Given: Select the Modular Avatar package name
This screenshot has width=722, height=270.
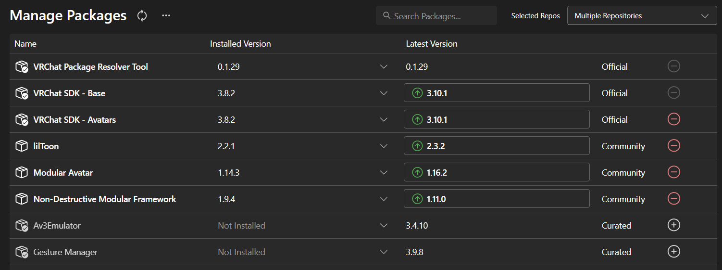Looking at the screenshot, I should (x=63, y=173).
